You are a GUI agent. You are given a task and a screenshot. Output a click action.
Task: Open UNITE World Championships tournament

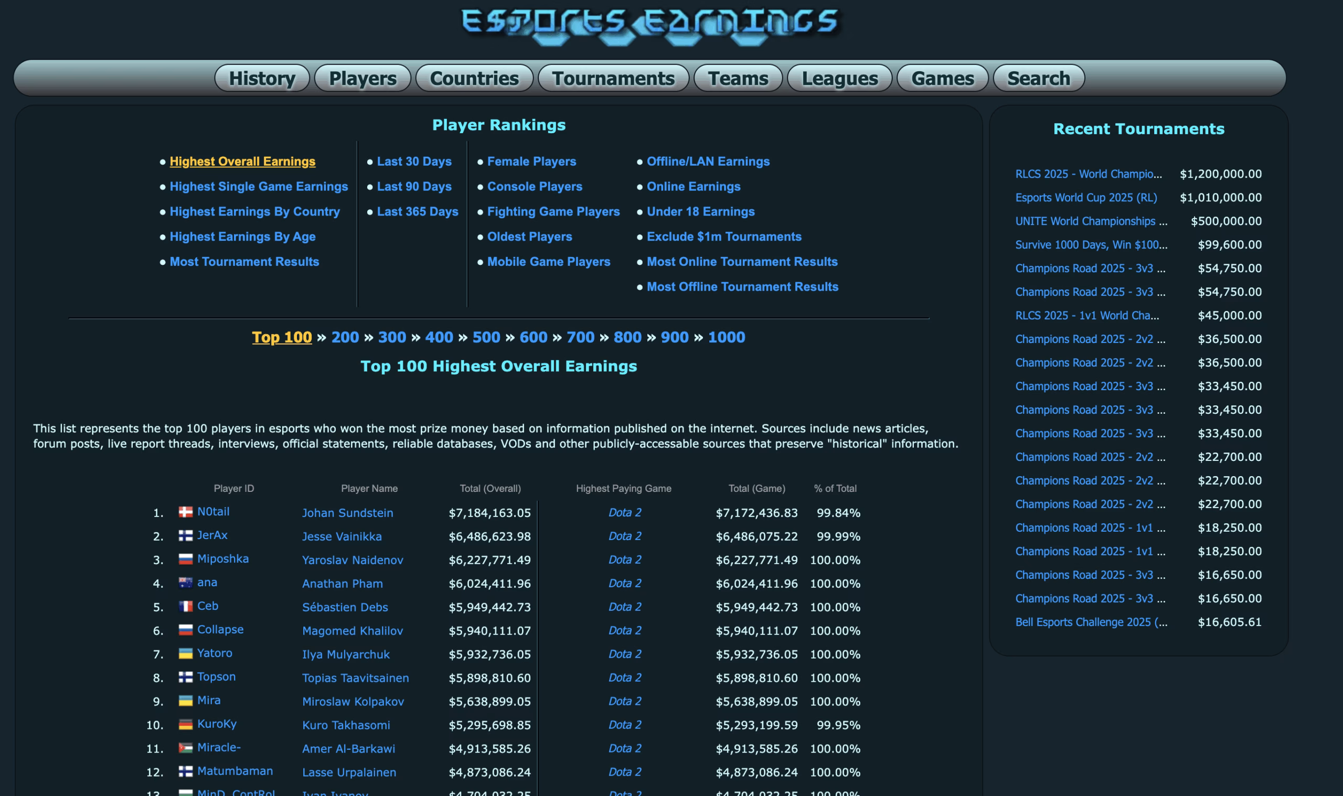(x=1091, y=221)
